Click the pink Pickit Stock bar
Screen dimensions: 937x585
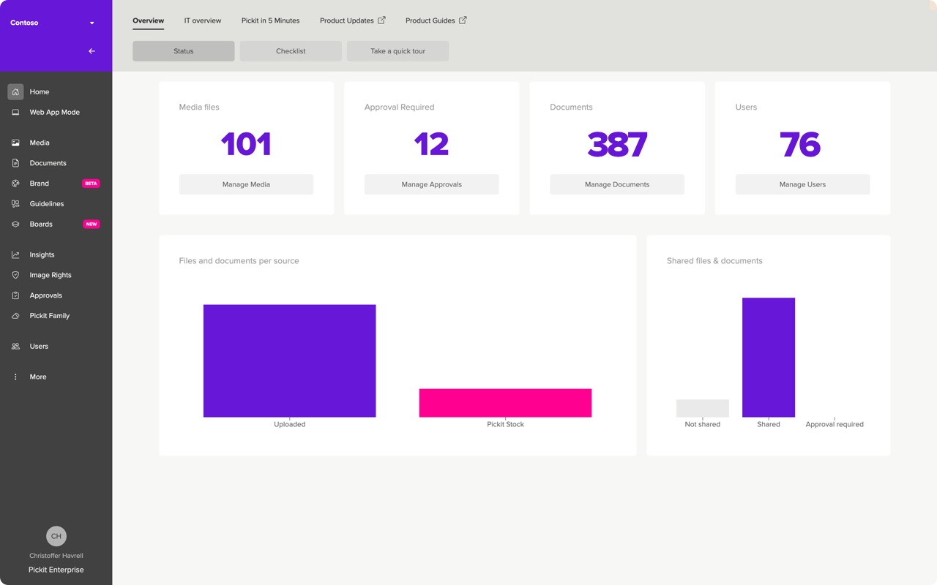pyautogui.click(x=505, y=403)
